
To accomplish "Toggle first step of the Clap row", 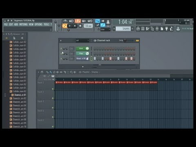I will coord(95,53).
